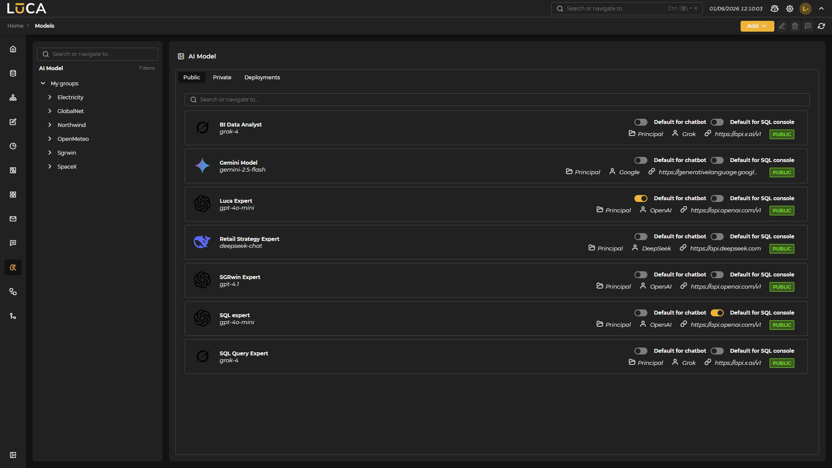This screenshot has width=832, height=468.
Task: Open the database icon in left sidebar
Action: tap(13, 73)
